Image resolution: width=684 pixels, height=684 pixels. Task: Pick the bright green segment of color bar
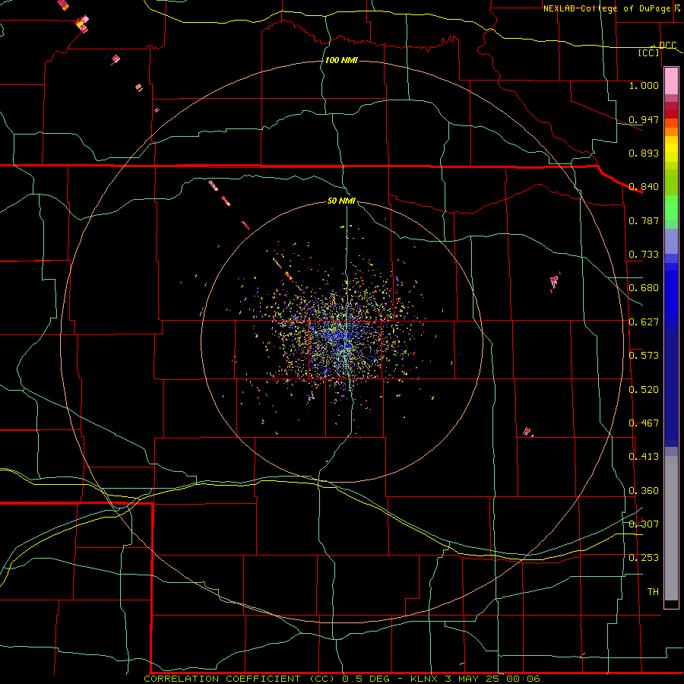[x=671, y=207]
